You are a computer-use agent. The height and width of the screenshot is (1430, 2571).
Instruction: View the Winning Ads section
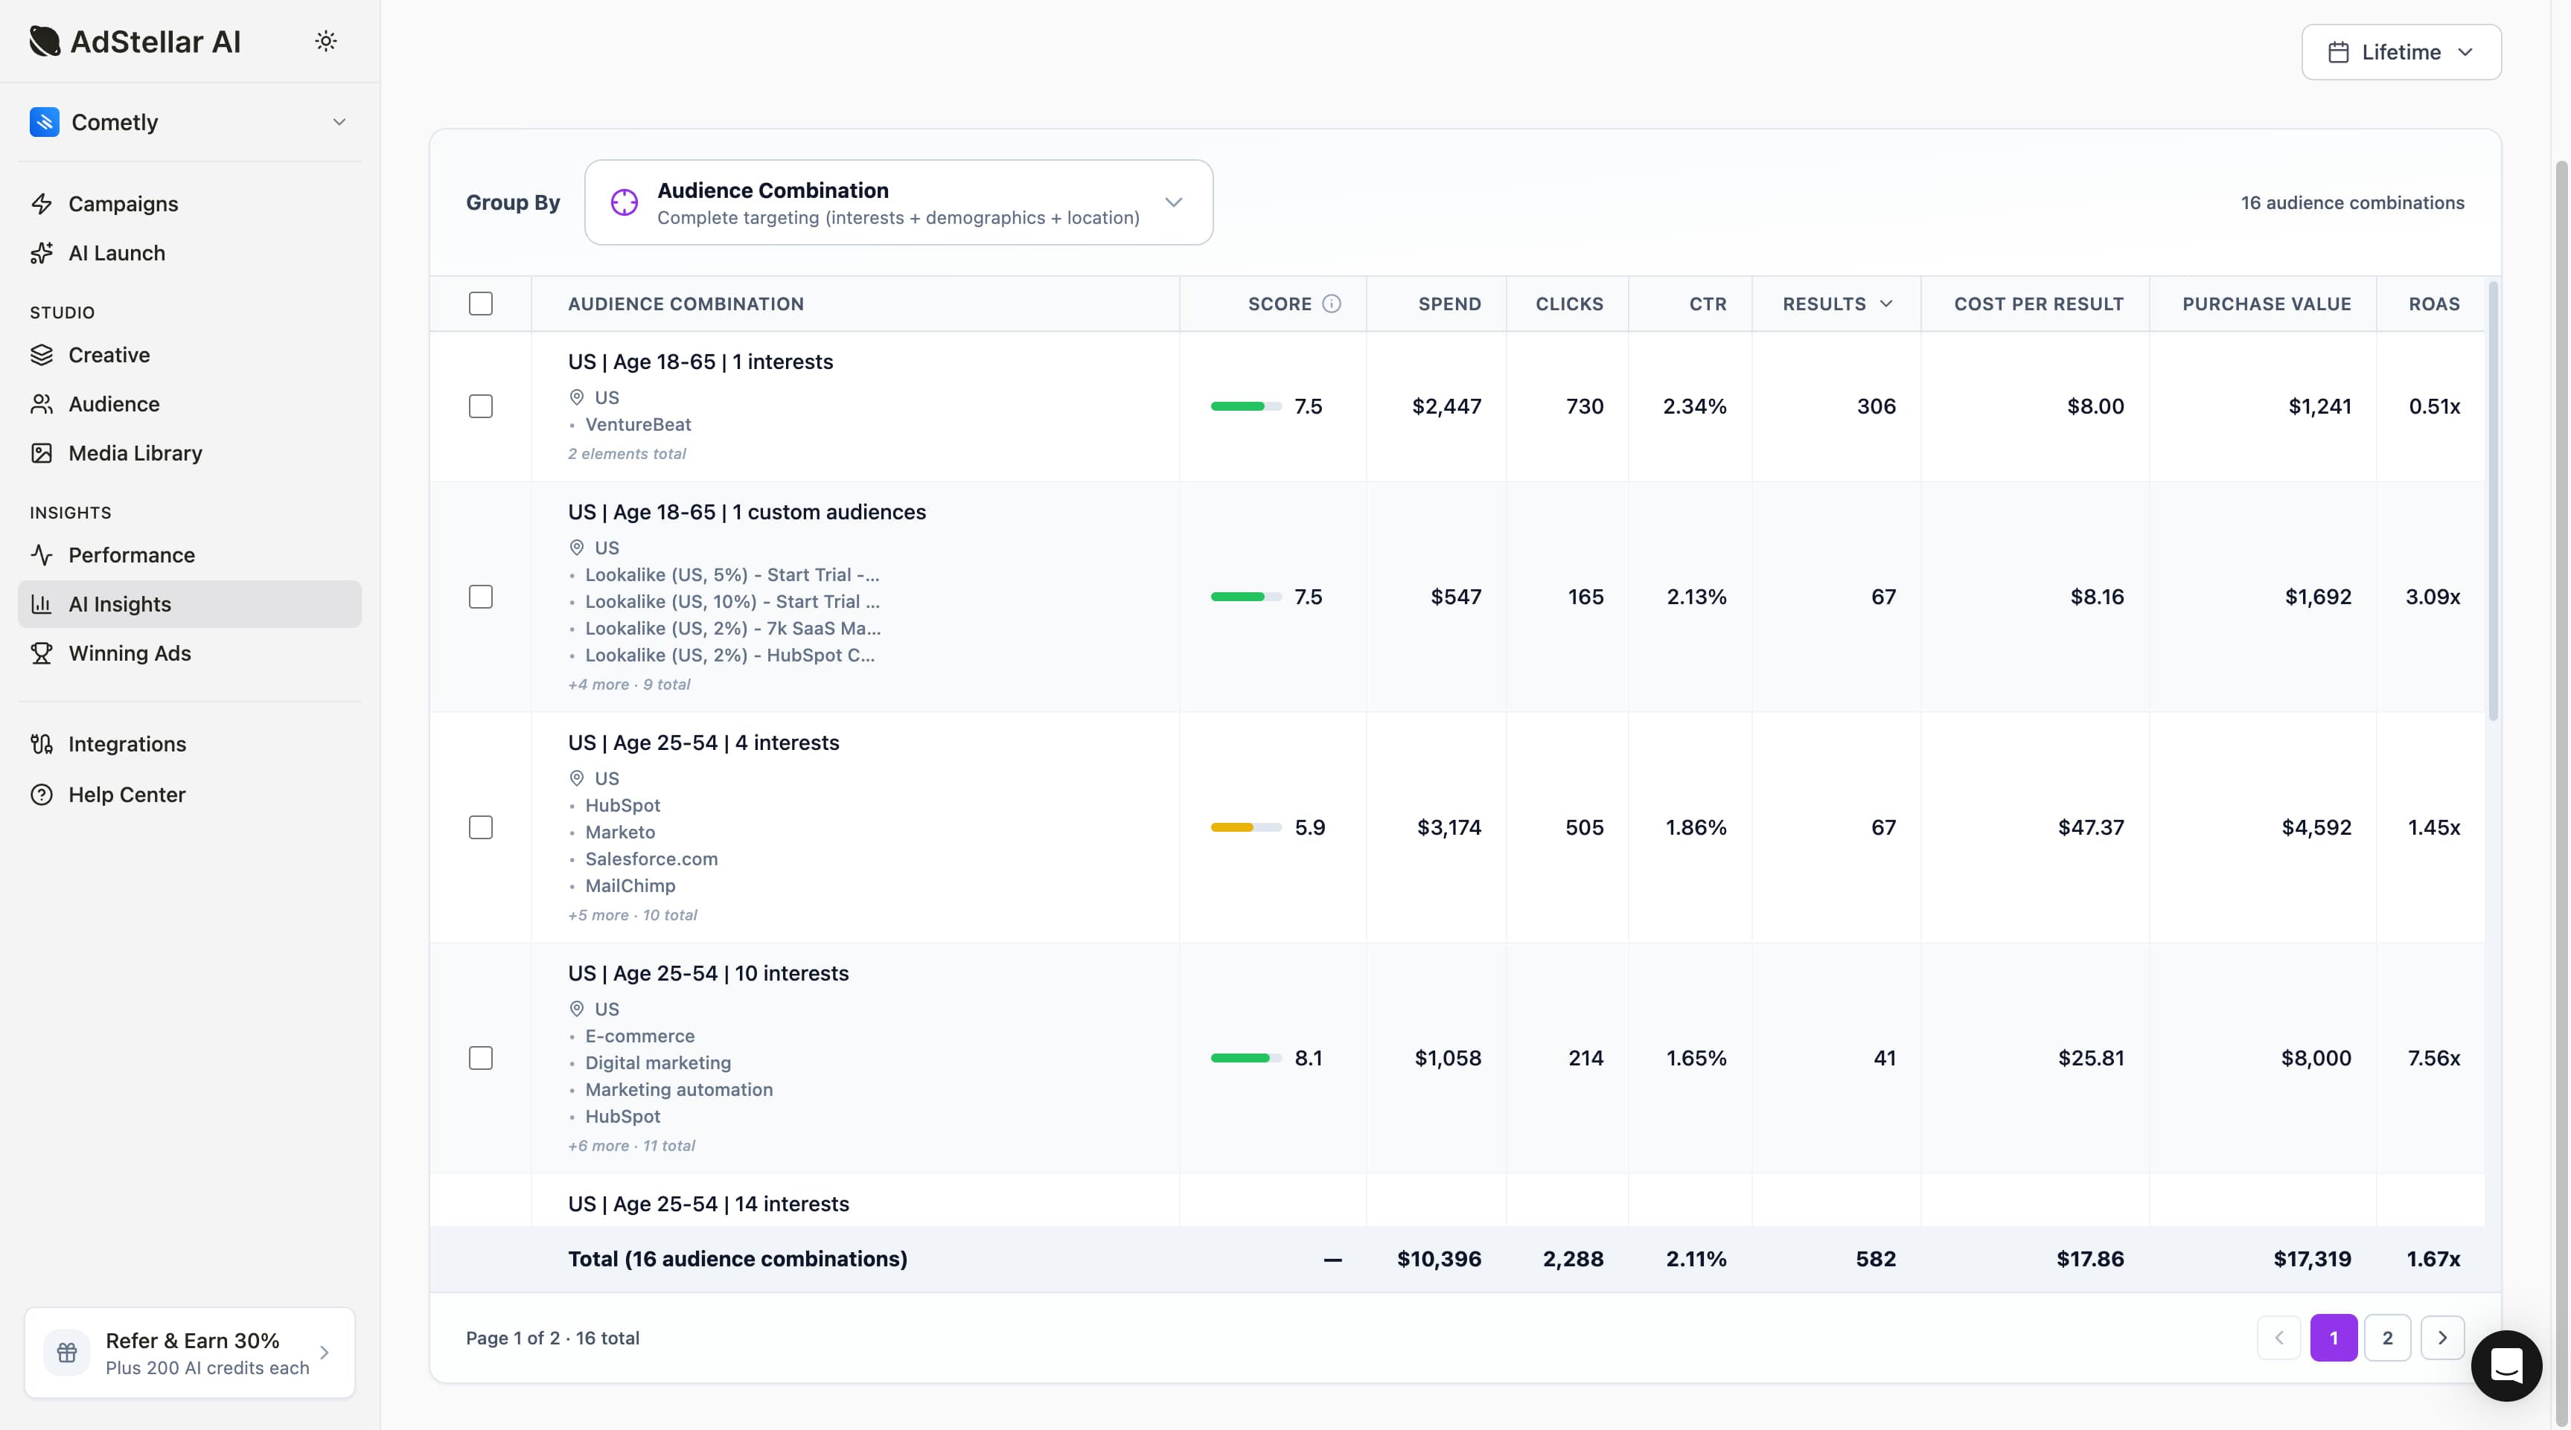tap(130, 653)
